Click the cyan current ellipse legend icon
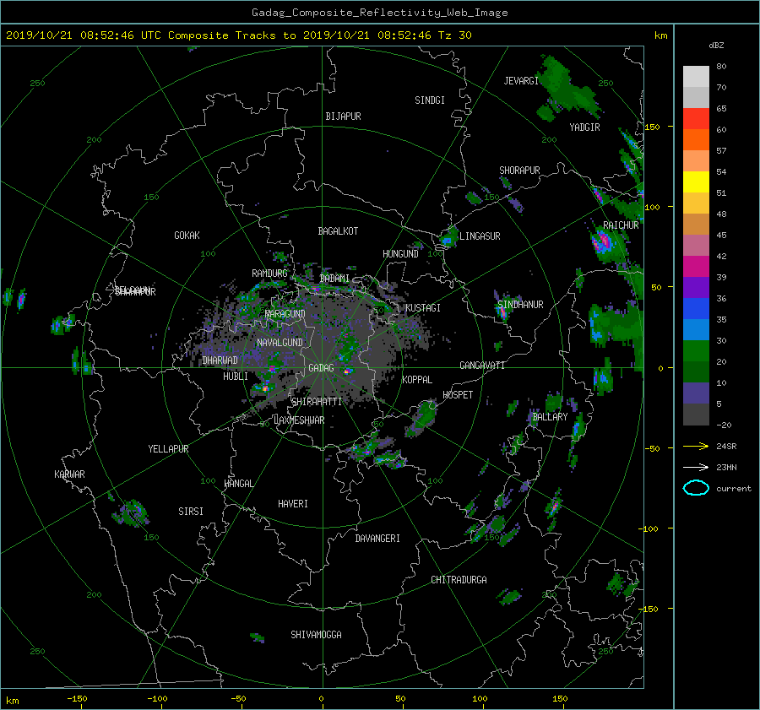Screen dimensions: 760x710 [x=696, y=488]
